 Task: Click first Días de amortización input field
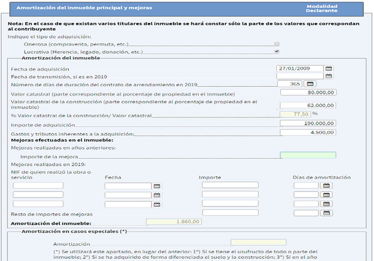click(306, 186)
